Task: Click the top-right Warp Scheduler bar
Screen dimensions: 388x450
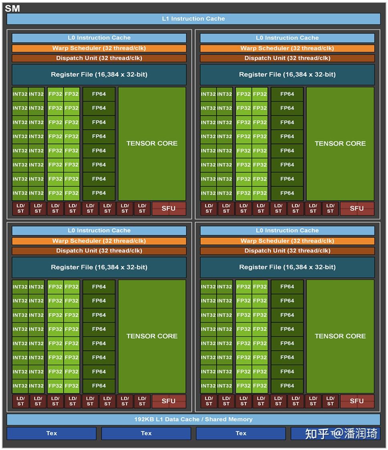Action: click(x=287, y=48)
